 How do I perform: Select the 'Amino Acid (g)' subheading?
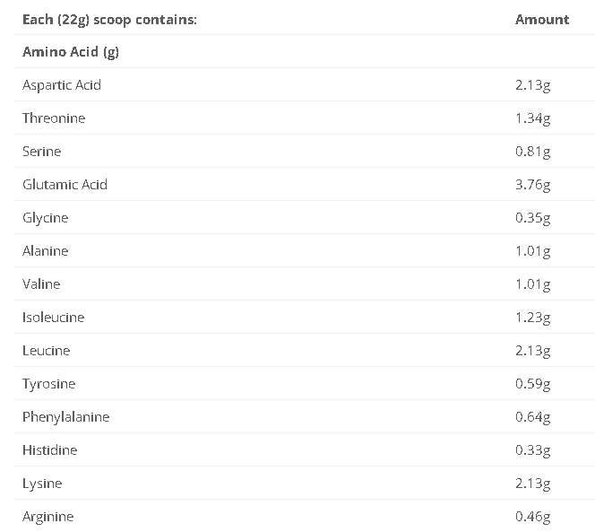point(71,52)
